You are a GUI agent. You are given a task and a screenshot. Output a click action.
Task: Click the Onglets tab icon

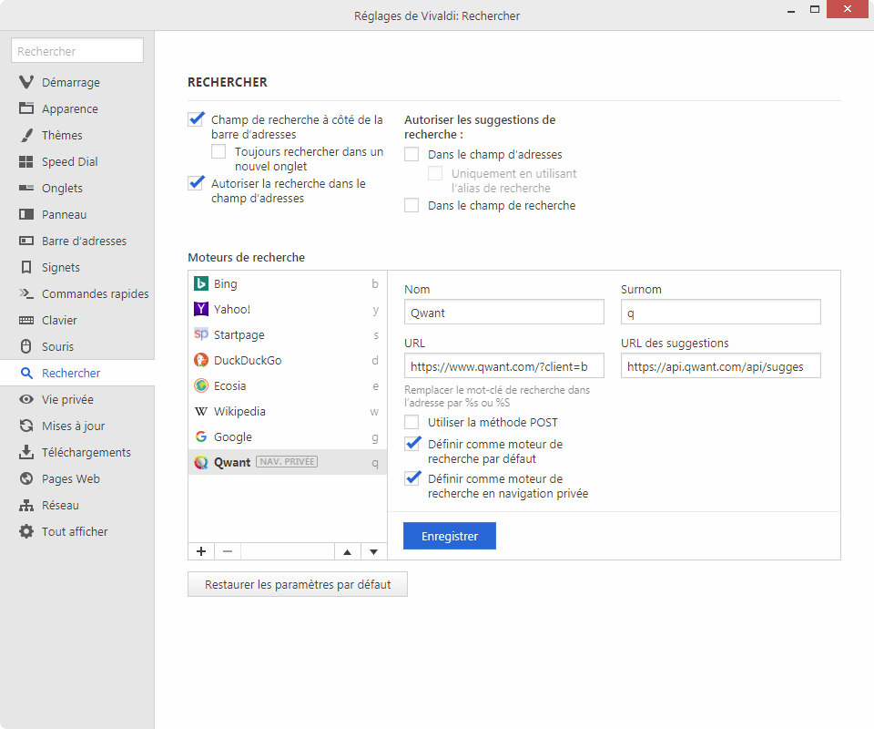(26, 188)
